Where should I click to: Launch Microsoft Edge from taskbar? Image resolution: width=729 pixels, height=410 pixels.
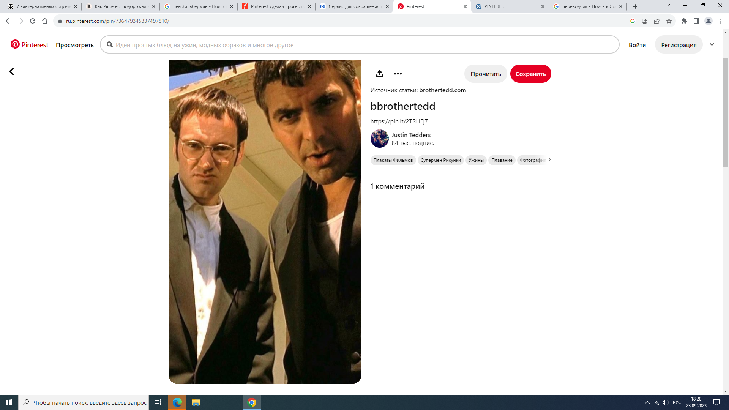point(177,402)
